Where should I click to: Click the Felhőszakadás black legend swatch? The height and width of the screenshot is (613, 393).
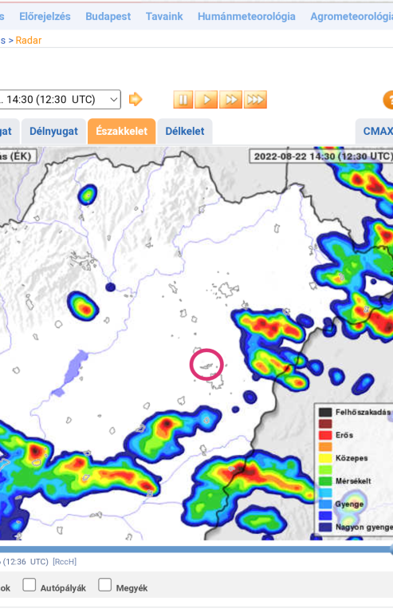[325, 412]
